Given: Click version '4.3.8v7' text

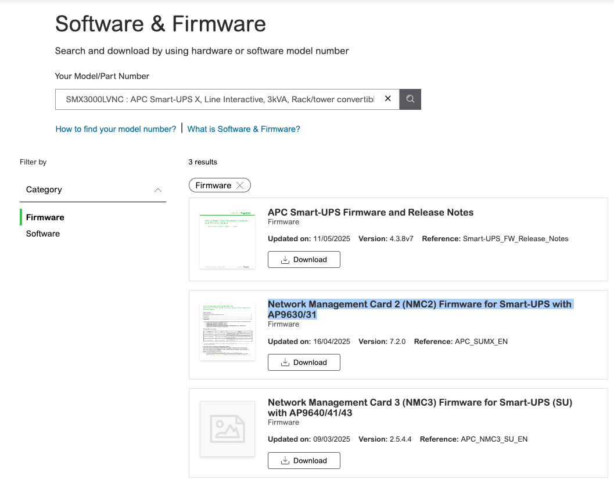Looking at the screenshot, I should 401,239.
